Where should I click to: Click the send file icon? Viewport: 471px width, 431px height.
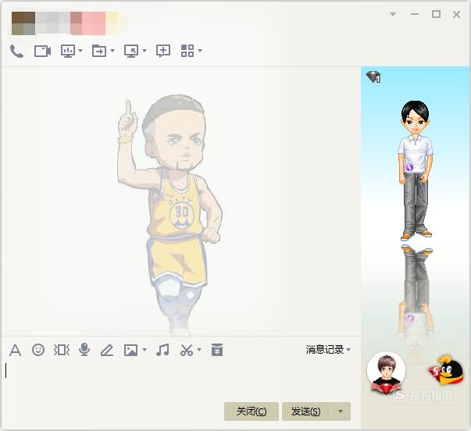(99, 51)
